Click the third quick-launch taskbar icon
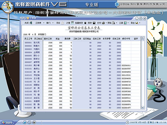Screen dimensions: 167x125 click(34, 122)
